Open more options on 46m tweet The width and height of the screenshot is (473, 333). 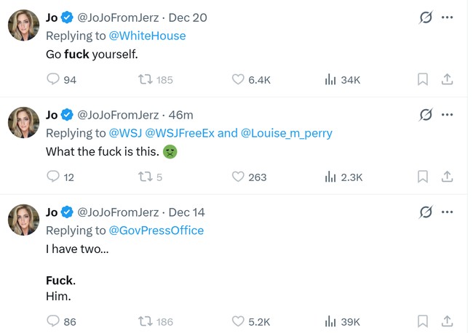[448, 114]
